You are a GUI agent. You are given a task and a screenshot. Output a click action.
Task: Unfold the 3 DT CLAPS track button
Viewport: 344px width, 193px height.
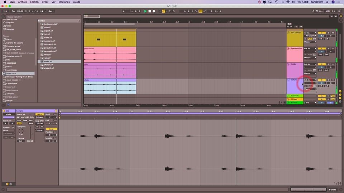point(288,33)
